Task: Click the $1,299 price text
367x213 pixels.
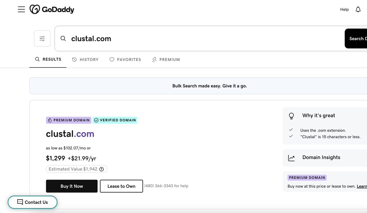Action: point(56,158)
